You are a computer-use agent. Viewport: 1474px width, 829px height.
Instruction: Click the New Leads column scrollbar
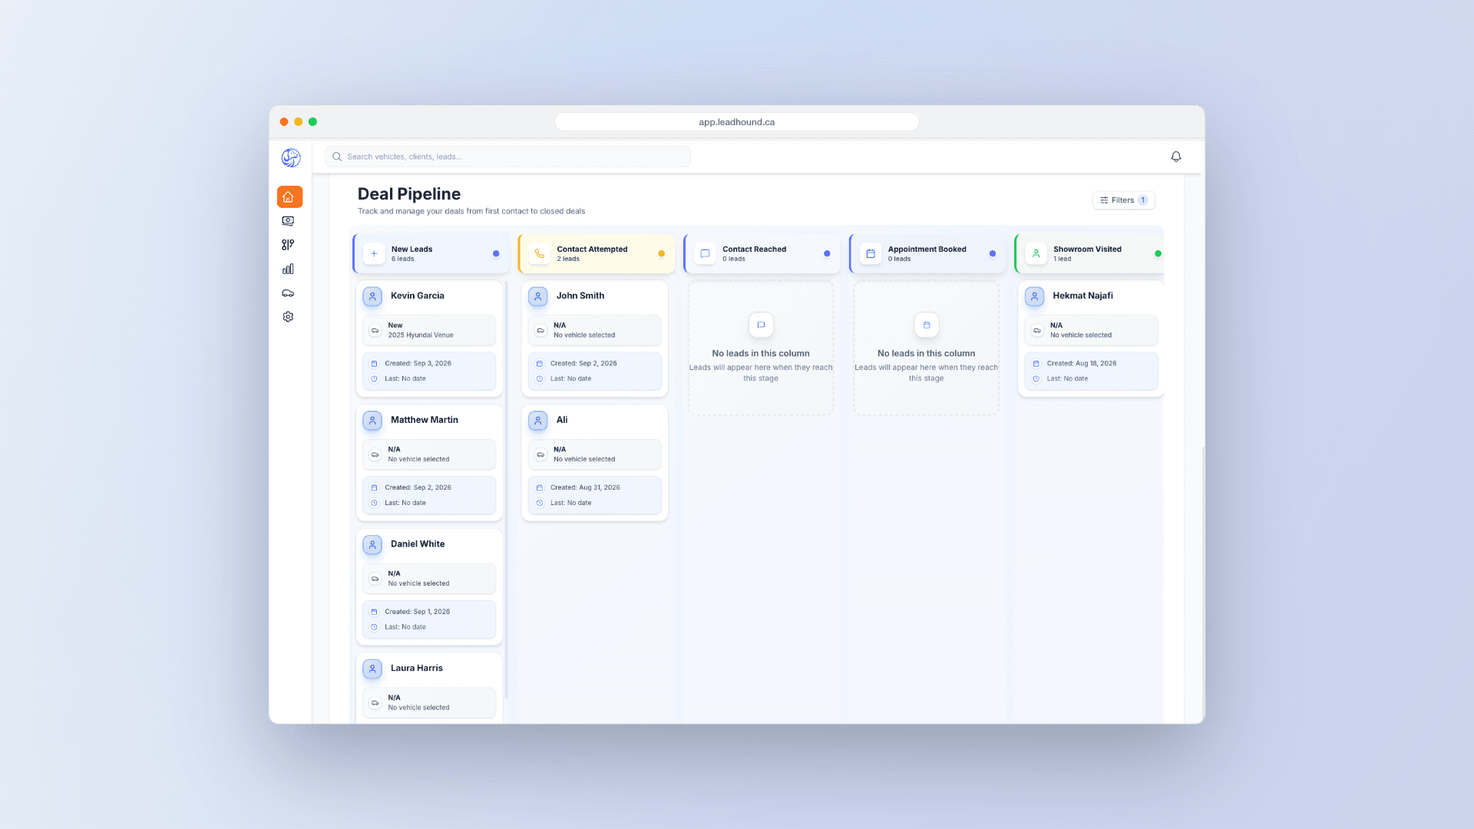506,491
